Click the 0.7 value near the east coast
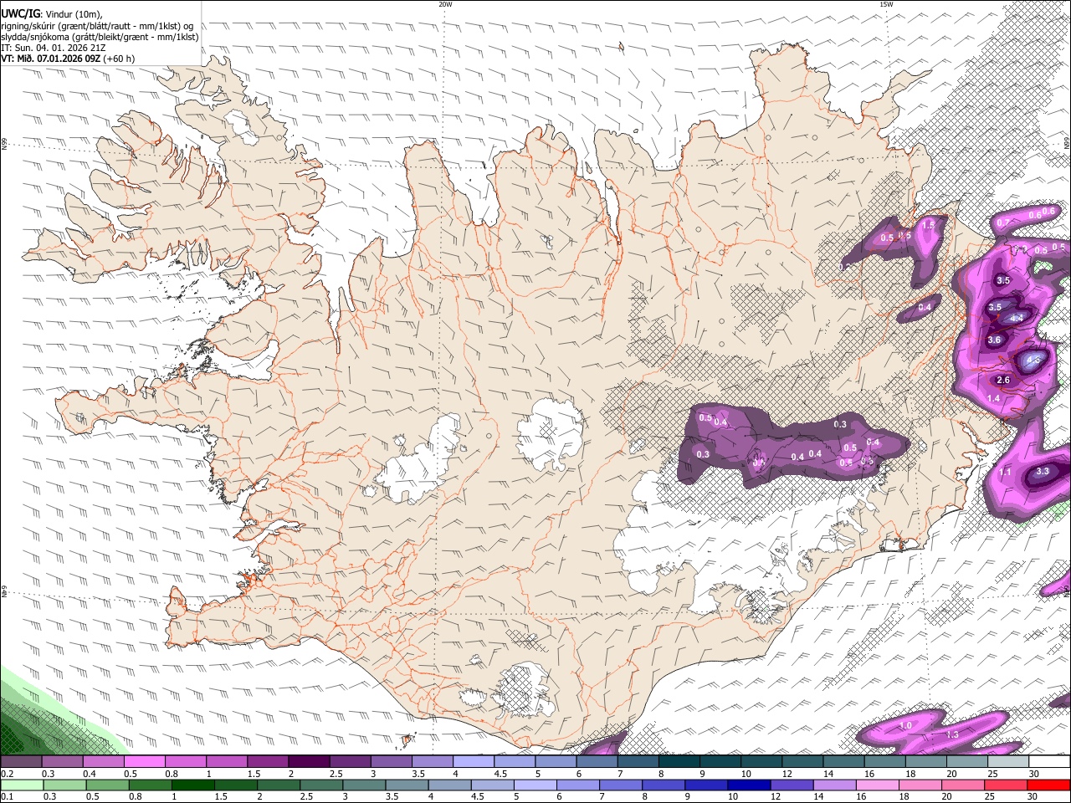This screenshot has width=1071, height=803. [1003, 222]
